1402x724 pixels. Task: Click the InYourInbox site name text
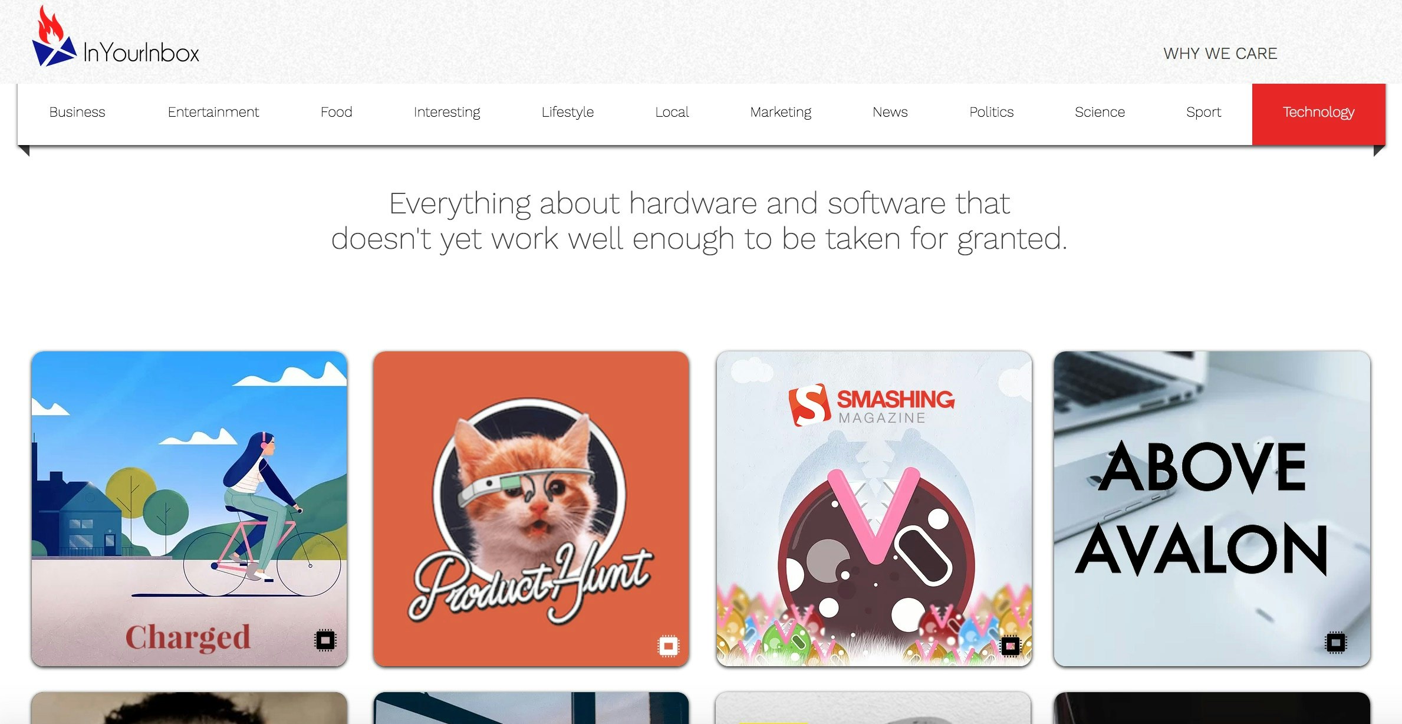point(141,53)
